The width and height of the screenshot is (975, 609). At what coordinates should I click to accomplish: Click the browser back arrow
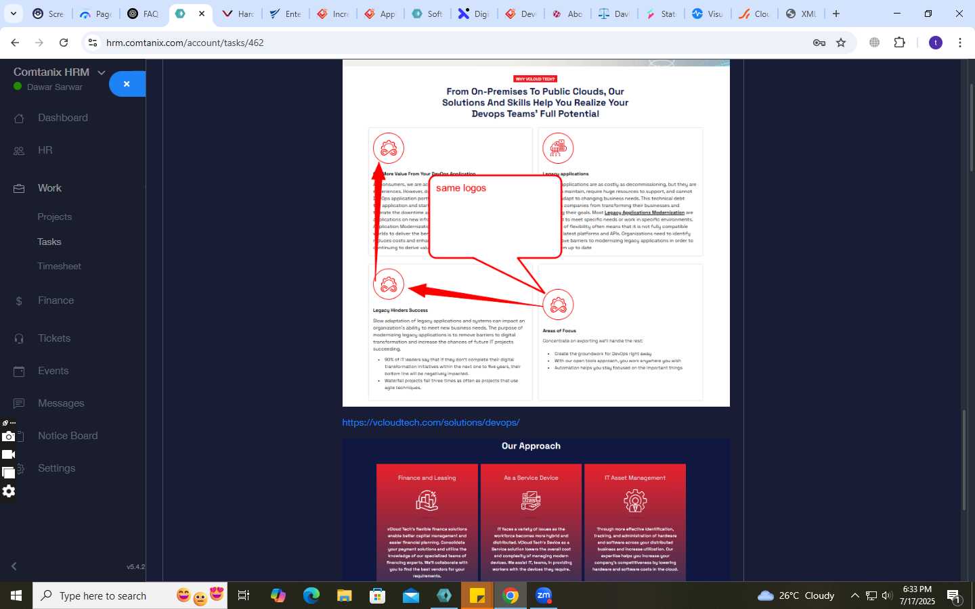coord(15,43)
